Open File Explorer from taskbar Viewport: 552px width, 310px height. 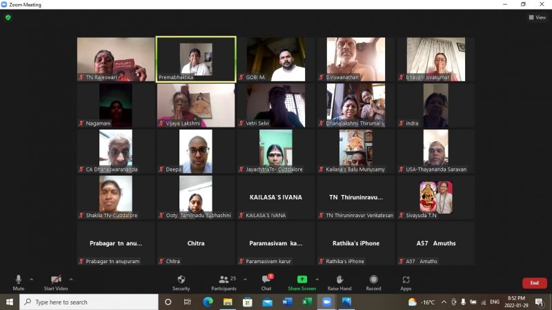tap(228, 302)
